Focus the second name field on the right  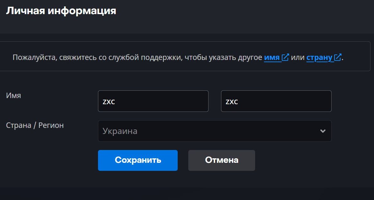[x=276, y=101]
